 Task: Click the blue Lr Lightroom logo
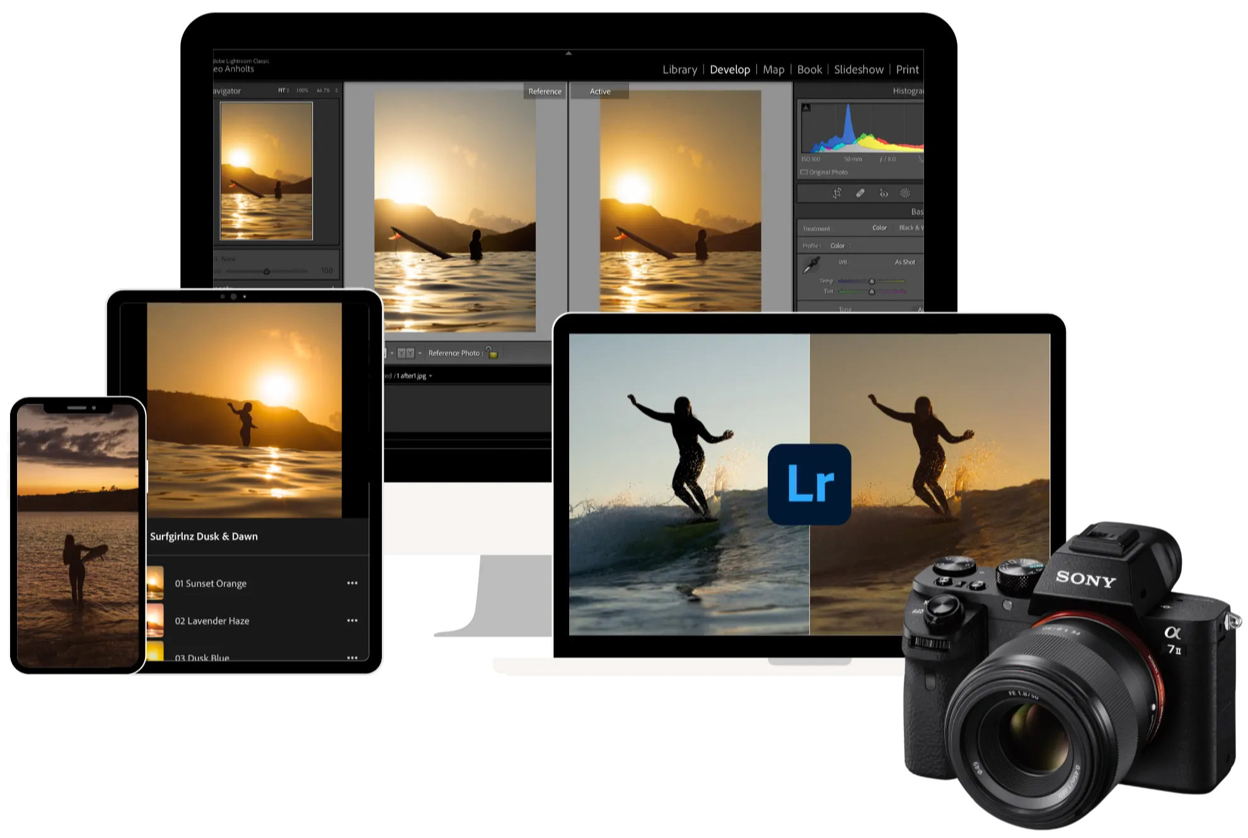coord(809,484)
